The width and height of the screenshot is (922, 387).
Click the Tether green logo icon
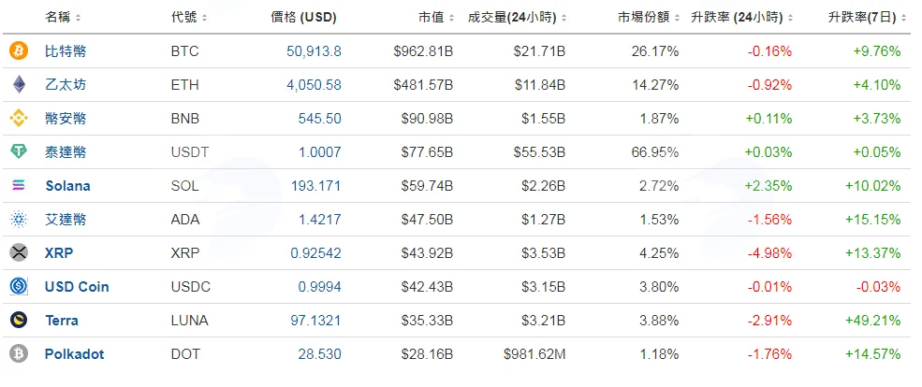19,152
